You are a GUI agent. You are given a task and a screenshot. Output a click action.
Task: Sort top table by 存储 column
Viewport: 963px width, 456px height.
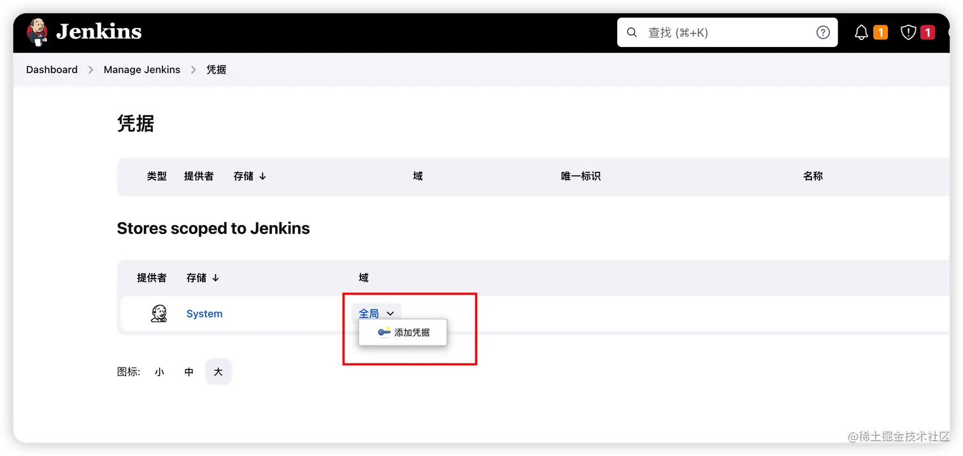click(250, 176)
